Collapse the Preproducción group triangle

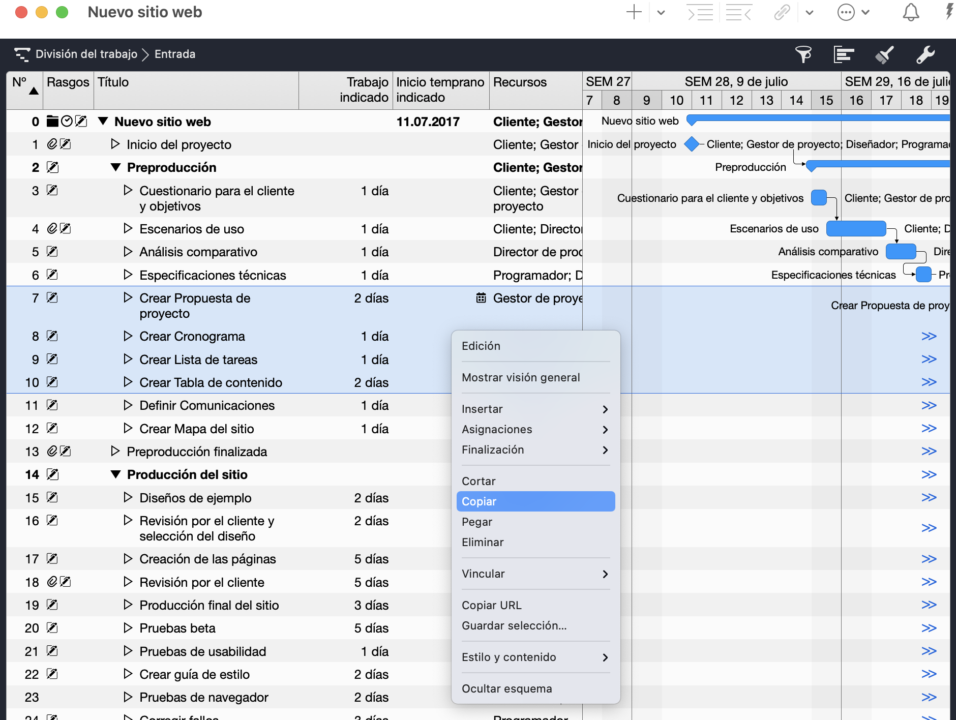pyautogui.click(x=116, y=167)
